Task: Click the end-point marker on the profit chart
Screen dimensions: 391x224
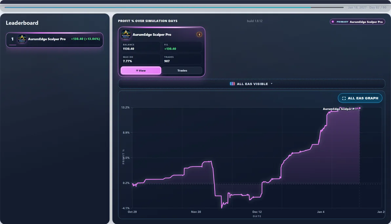Action: [360, 108]
